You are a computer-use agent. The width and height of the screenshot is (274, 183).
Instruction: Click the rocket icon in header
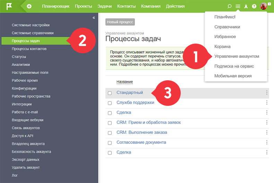(246, 6)
